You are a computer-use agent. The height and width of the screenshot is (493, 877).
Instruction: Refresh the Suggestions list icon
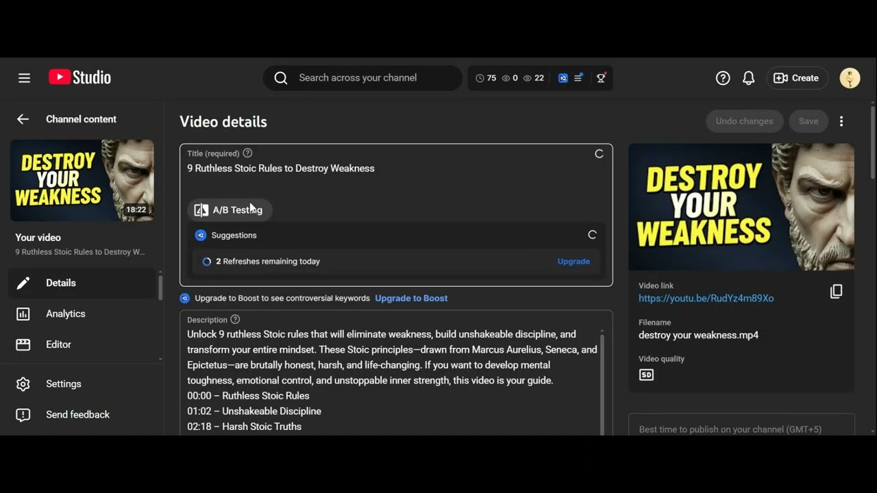pyautogui.click(x=592, y=235)
